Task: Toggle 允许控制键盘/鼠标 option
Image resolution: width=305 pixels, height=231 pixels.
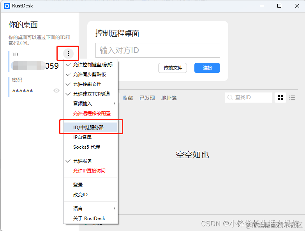Action: point(91,65)
